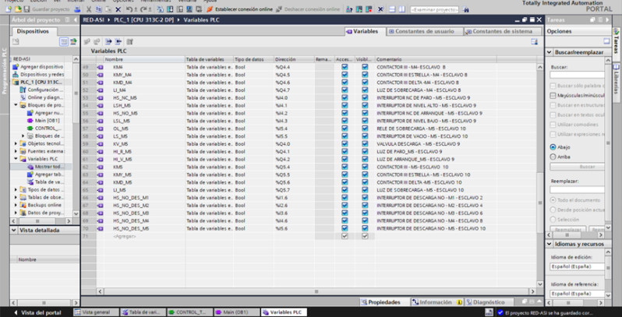Image resolution: width=622 pixels, height=317 pixels.
Task: Toggle Visible checkbox for HS_NO_DES_M5 row
Action: [x=365, y=228]
